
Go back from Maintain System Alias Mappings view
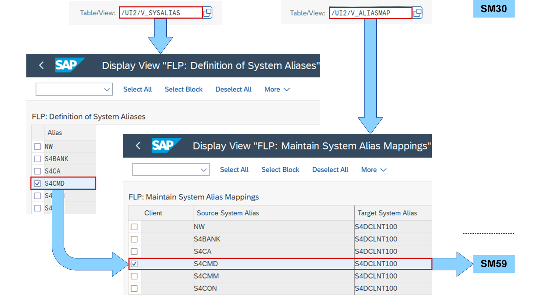138,145
